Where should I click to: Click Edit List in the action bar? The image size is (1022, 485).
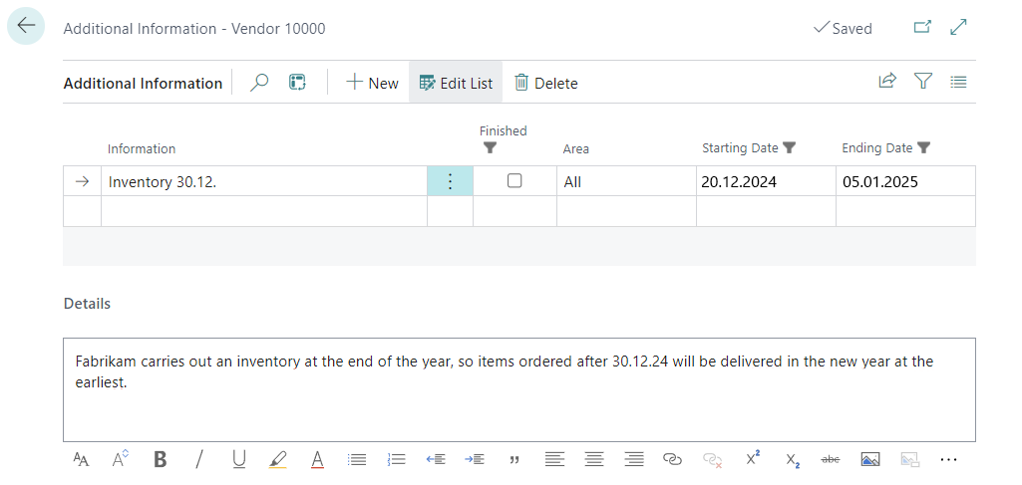click(x=456, y=83)
